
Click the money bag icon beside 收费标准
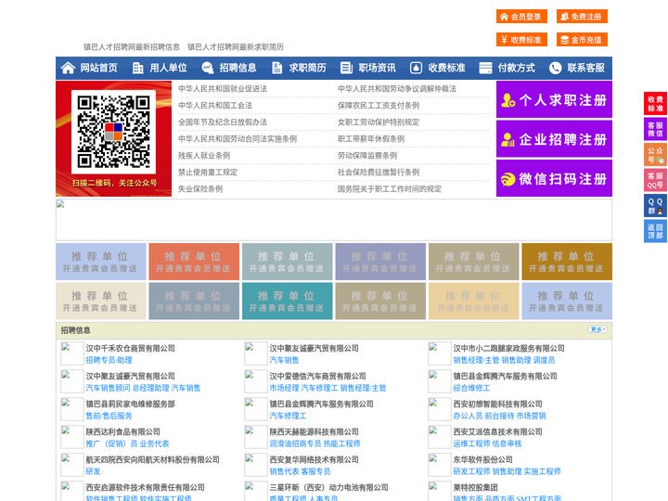tap(416, 68)
